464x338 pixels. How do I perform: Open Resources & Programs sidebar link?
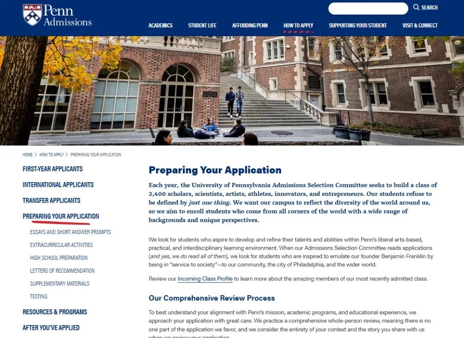point(55,312)
